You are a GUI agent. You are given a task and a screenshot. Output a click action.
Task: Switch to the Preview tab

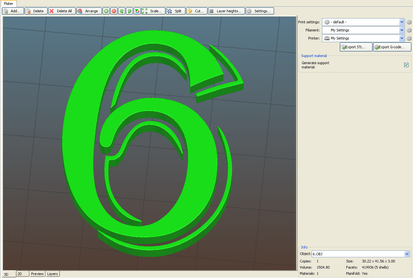pos(37,274)
